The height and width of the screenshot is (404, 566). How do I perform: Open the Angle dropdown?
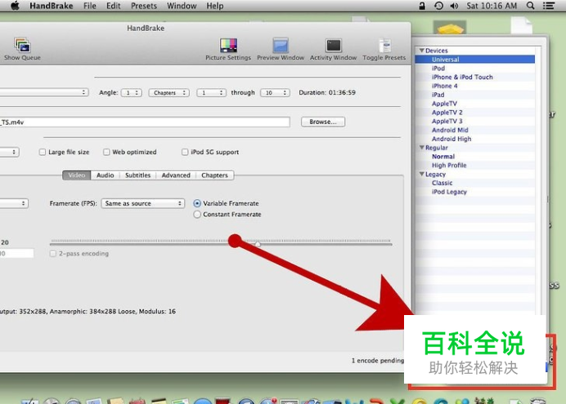tap(132, 93)
